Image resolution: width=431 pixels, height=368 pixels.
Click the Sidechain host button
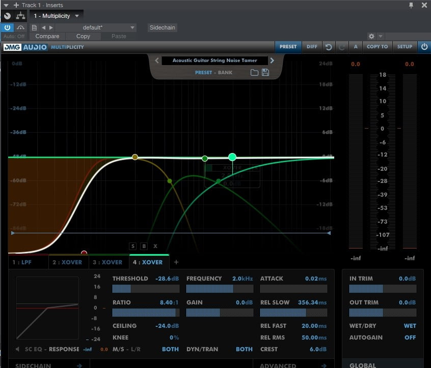click(x=162, y=27)
